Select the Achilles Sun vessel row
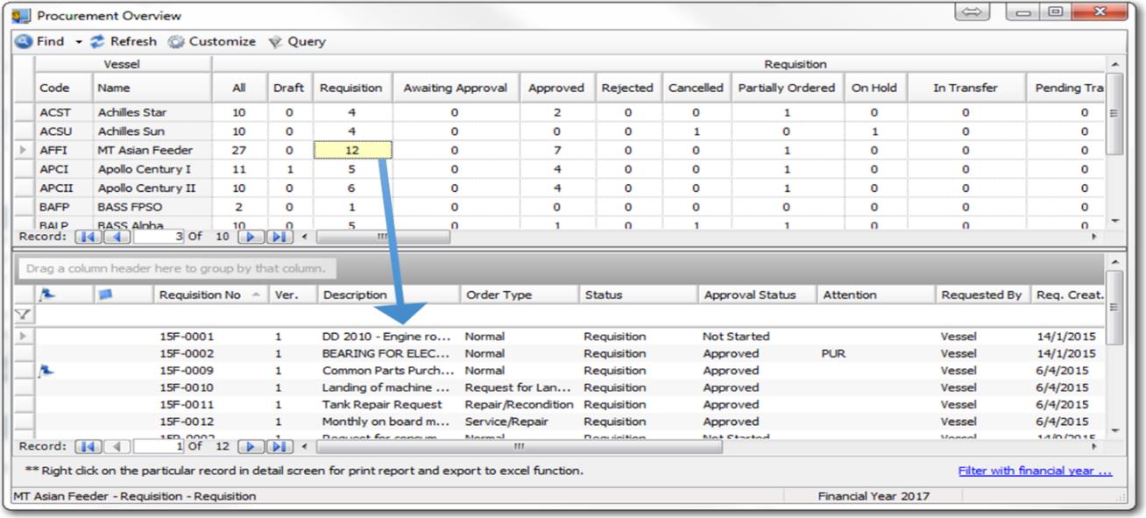Viewport: 1146px width, 518px height. click(x=561, y=131)
